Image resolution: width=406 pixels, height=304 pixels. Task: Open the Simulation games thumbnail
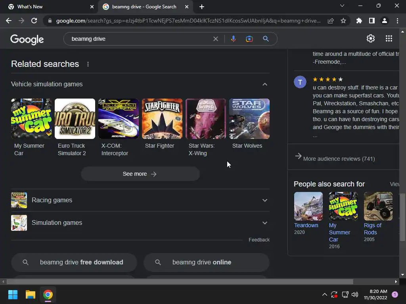[19, 223]
